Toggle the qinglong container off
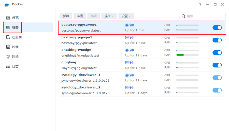229x131 pixels. [217, 65]
